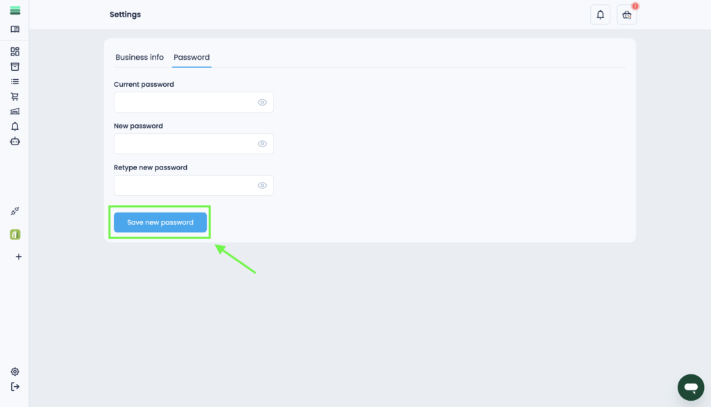Open the robot automation icon in sidebar
Screen dimensions: 711x407
(15, 141)
